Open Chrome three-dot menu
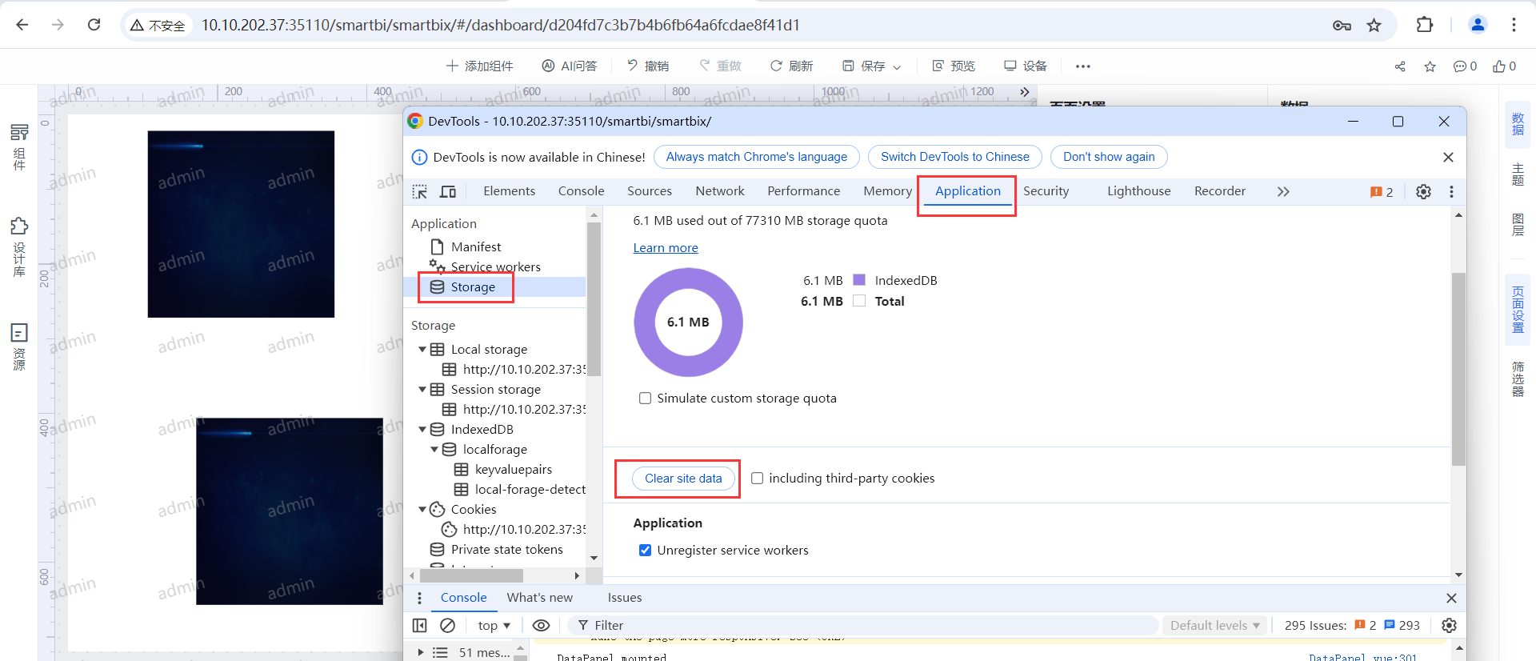 (x=1514, y=25)
